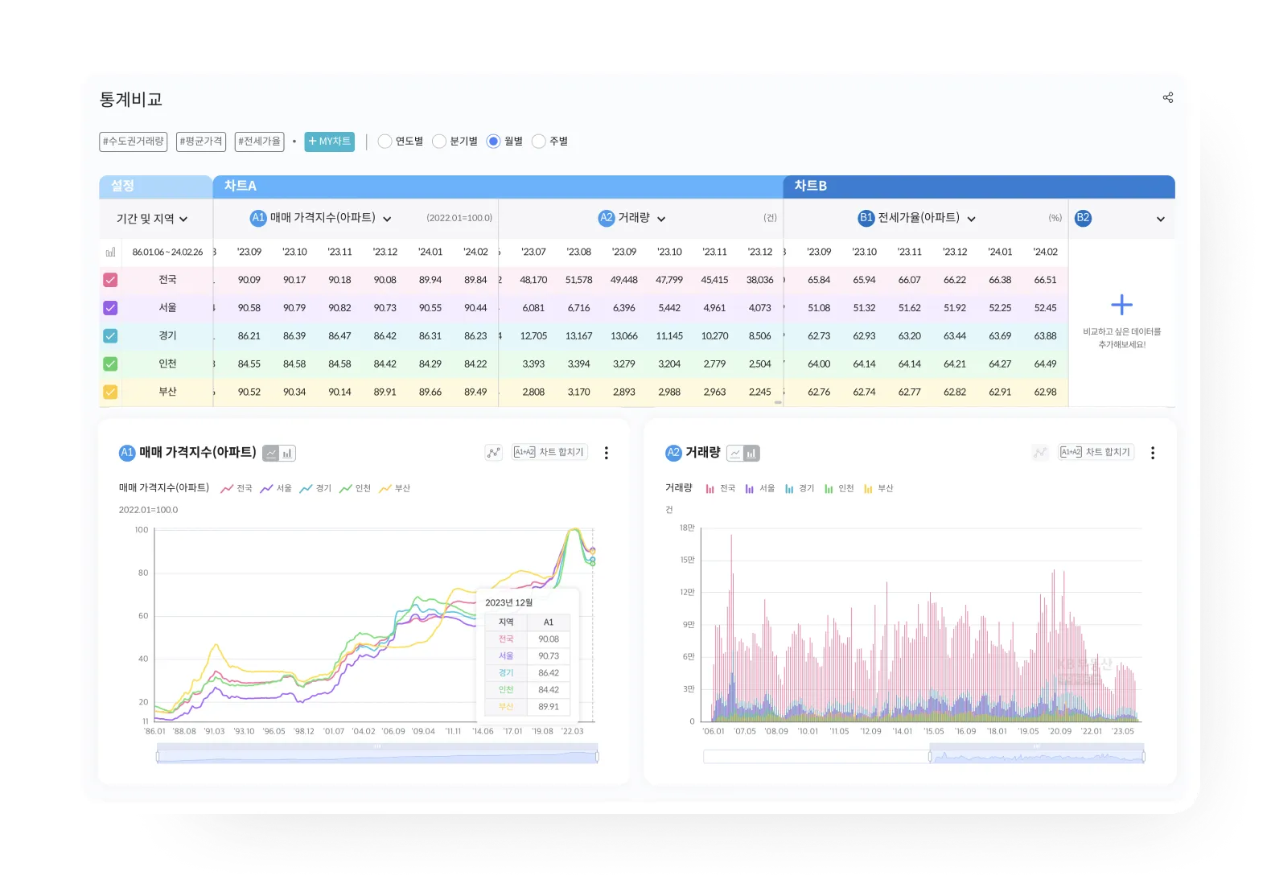Switch A1 price index chart to line view
Viewport: 1271px width, 875px height.
(271, 454)
